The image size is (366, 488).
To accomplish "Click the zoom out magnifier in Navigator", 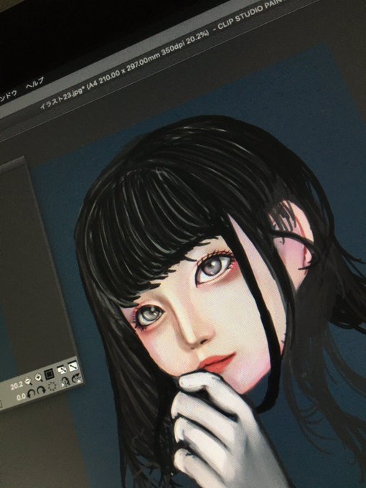I will pos(28,381).
